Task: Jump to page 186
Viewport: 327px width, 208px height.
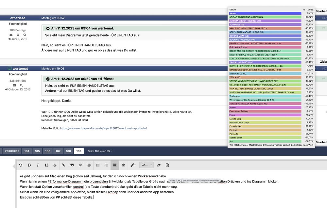Action: pyautogui.click(x=48, y=151)
